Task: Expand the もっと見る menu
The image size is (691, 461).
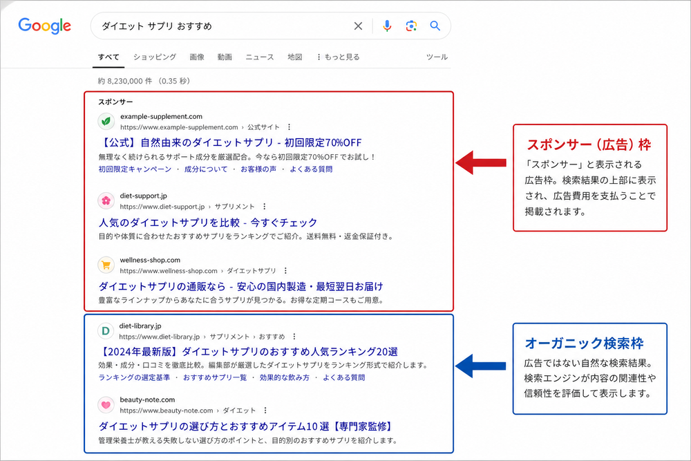Action: [338, 57]
